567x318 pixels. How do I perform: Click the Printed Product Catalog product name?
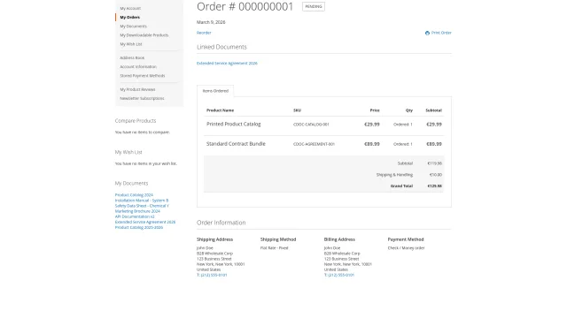pos(234,124)
